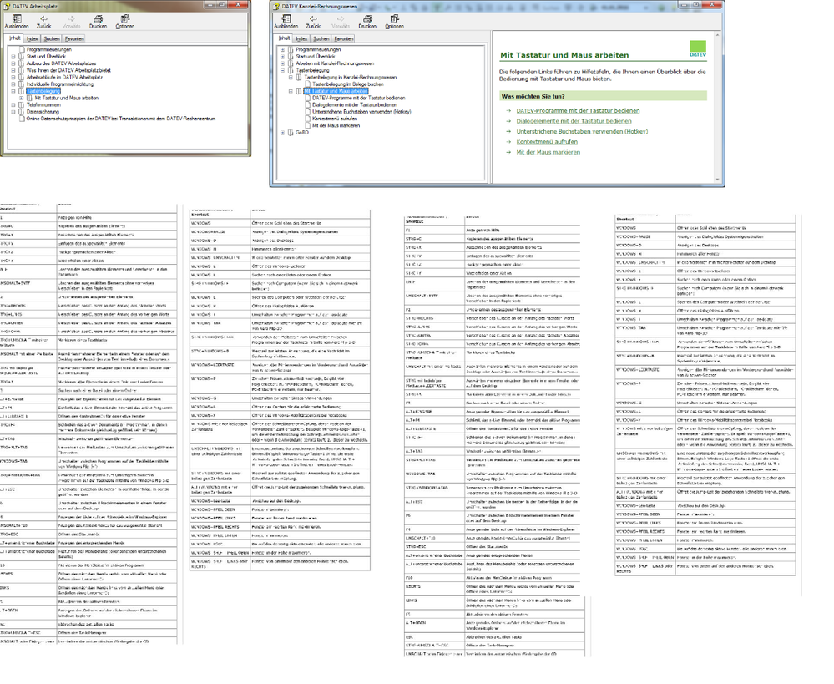Follow link 'Unterstrichene Buchstaben verwenden (Hotkey)'
Image resolution: width=834 pixels, height=684 pixels.
582,131
